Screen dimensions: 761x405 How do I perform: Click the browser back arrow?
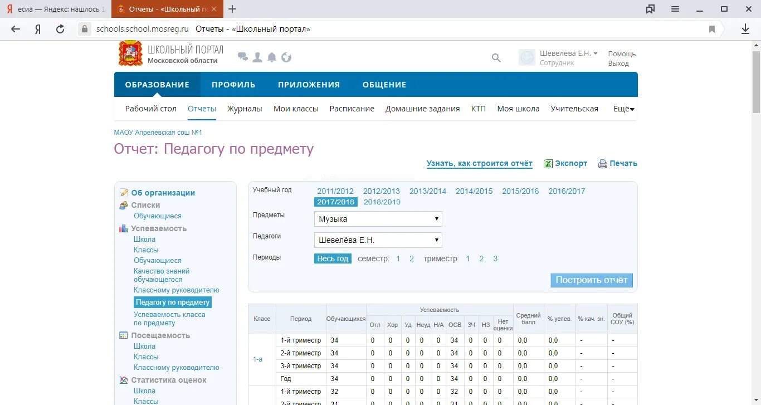16,30
